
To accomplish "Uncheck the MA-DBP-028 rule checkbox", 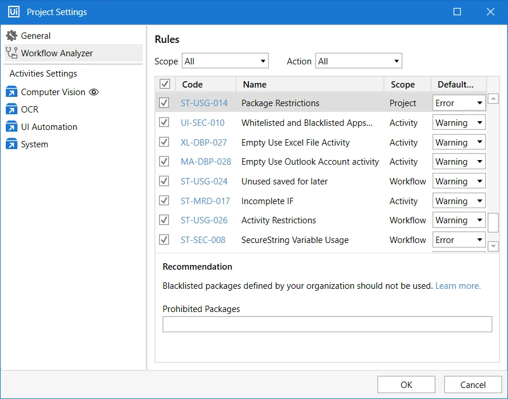I will click(164, 161).
